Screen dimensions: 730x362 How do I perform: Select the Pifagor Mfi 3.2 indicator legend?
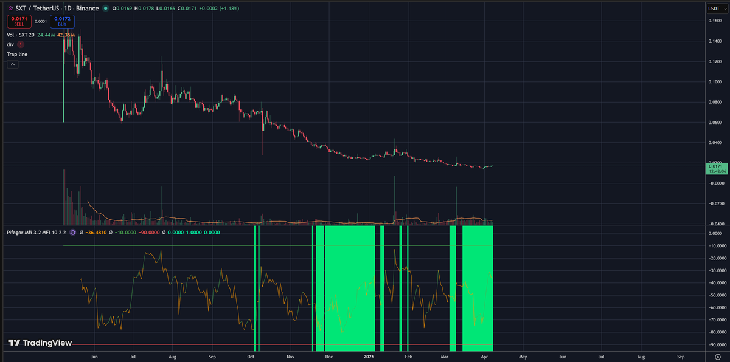click(x=36, y=232)
